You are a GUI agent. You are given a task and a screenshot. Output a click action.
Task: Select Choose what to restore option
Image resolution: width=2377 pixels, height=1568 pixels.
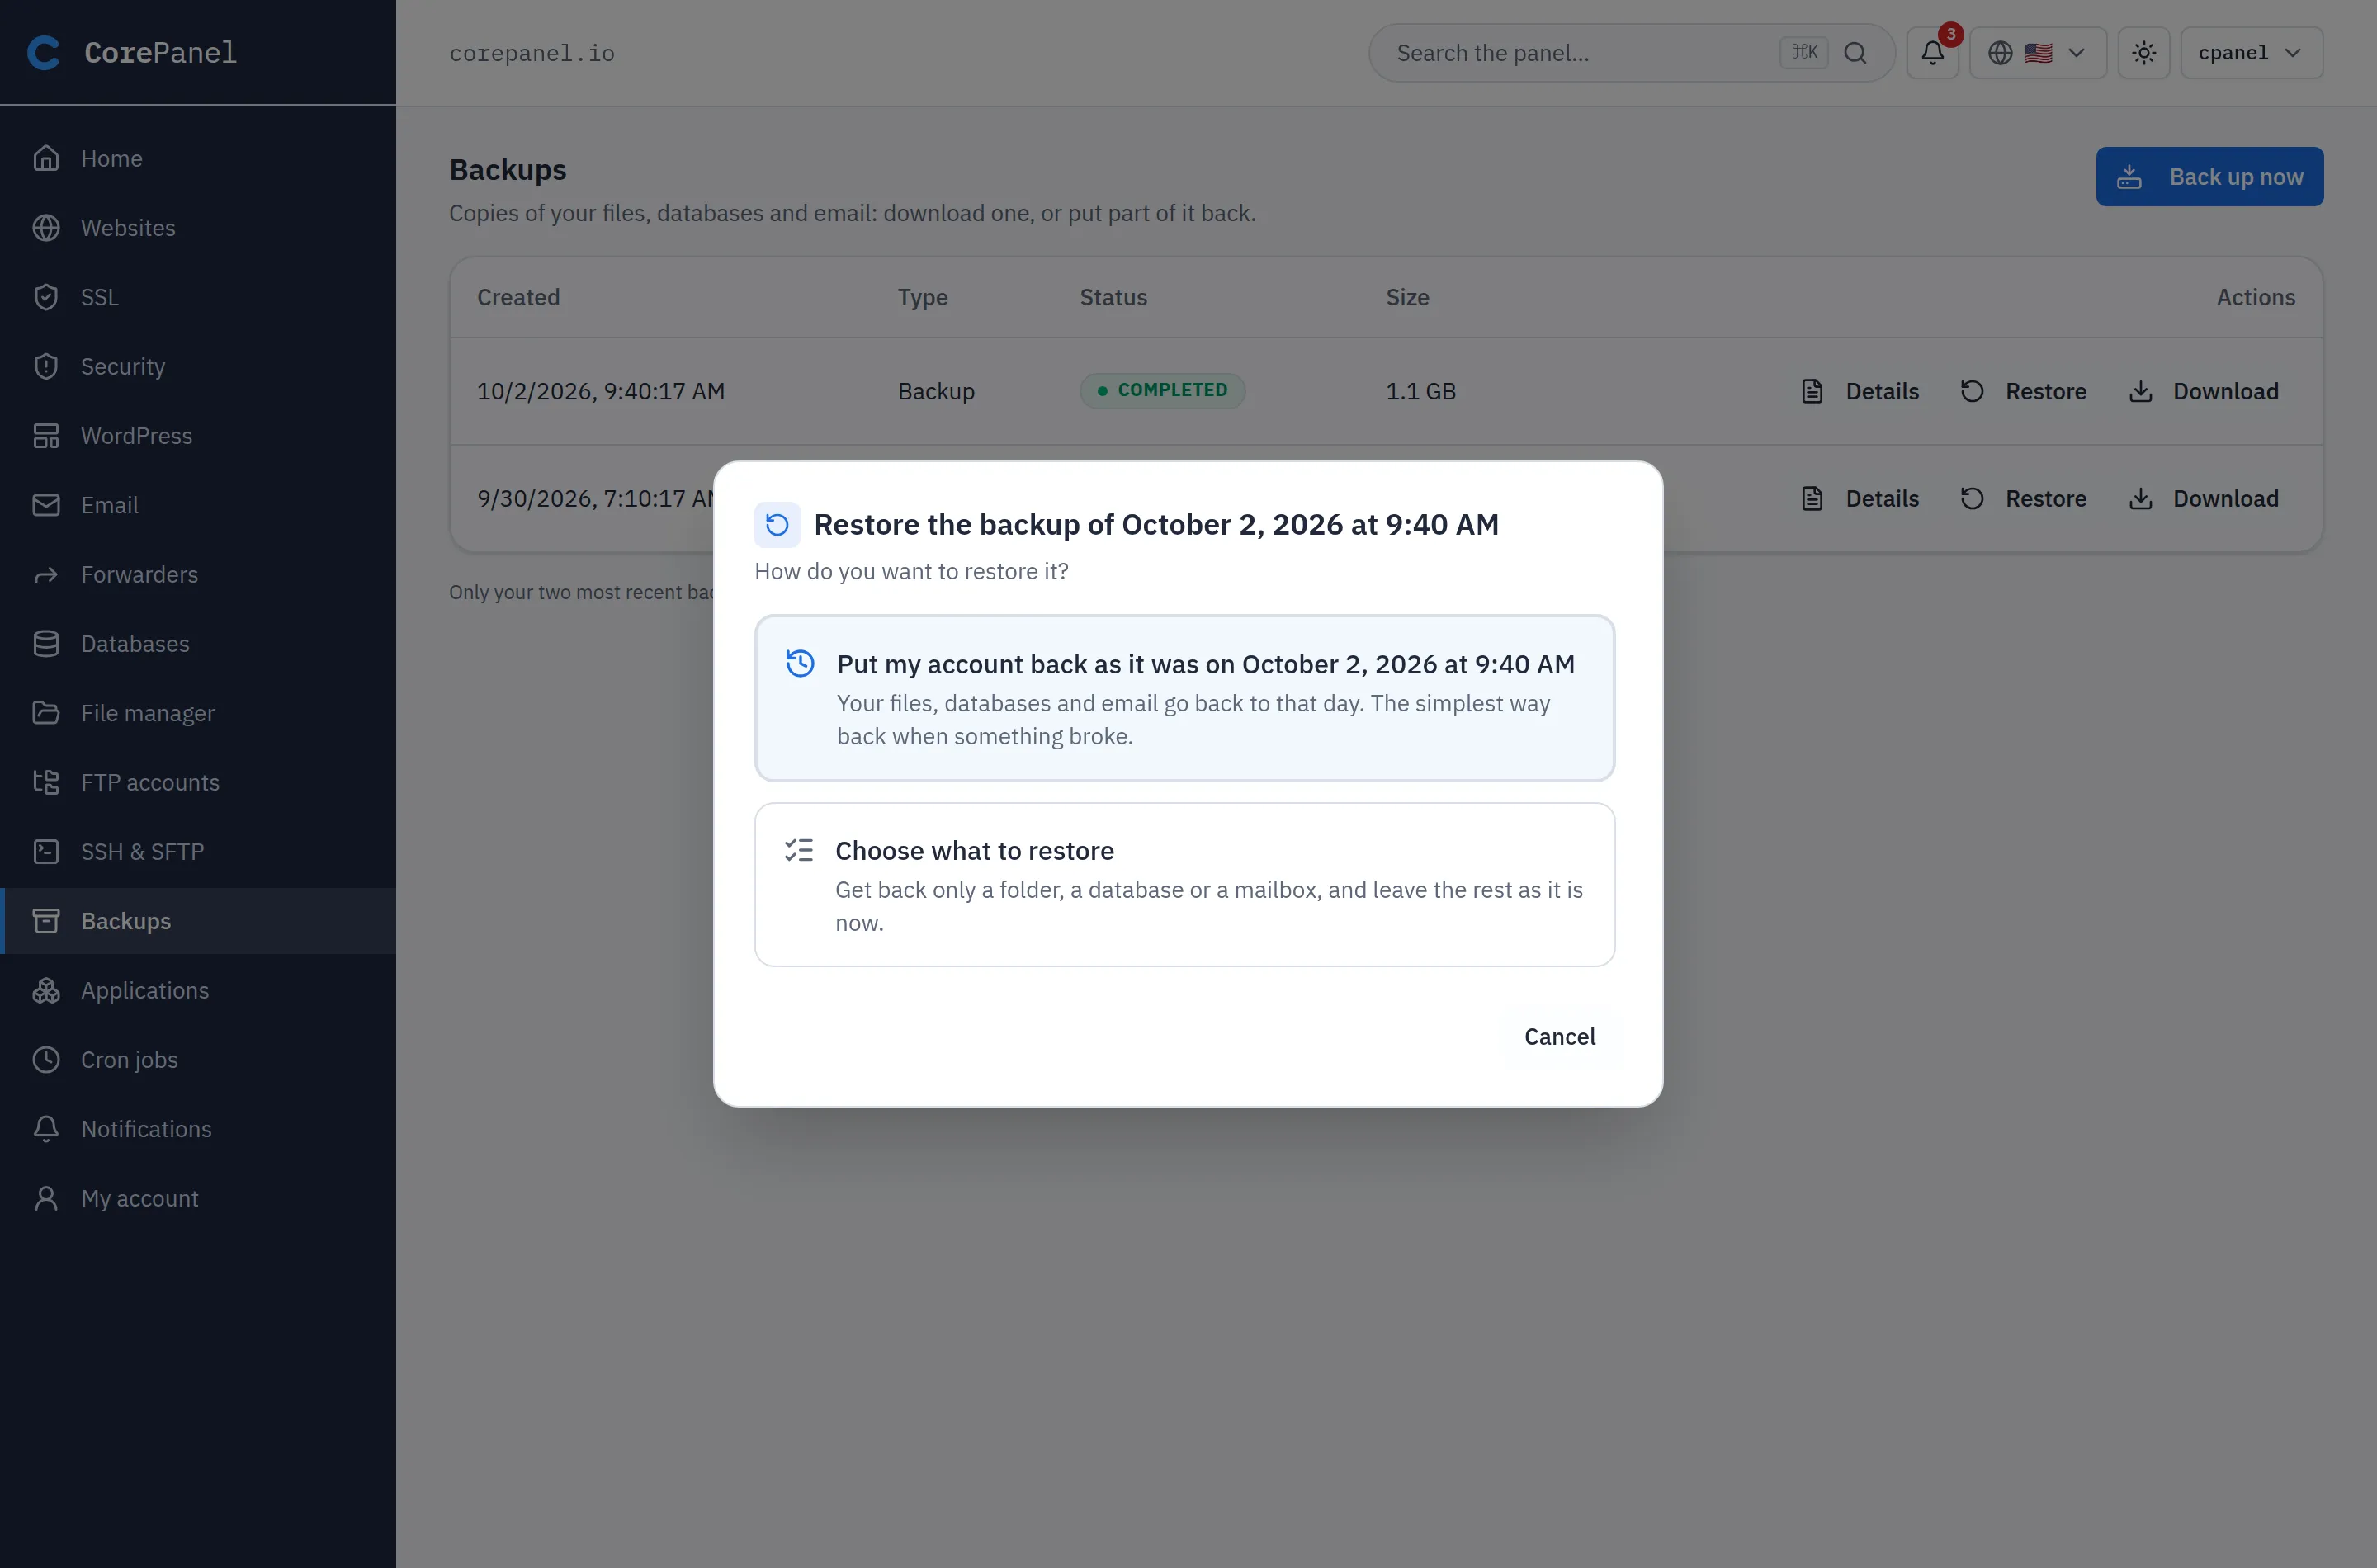pos(1184,884)
